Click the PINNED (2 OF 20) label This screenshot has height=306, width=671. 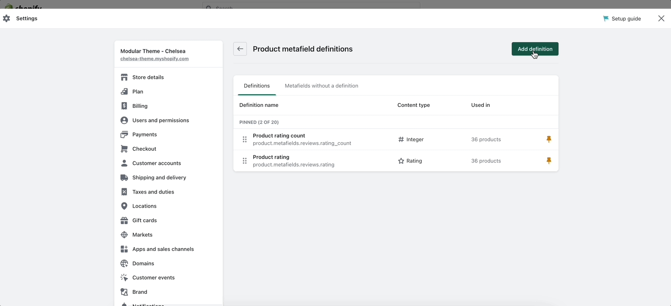pyautogui.click(x=259, y=122)
